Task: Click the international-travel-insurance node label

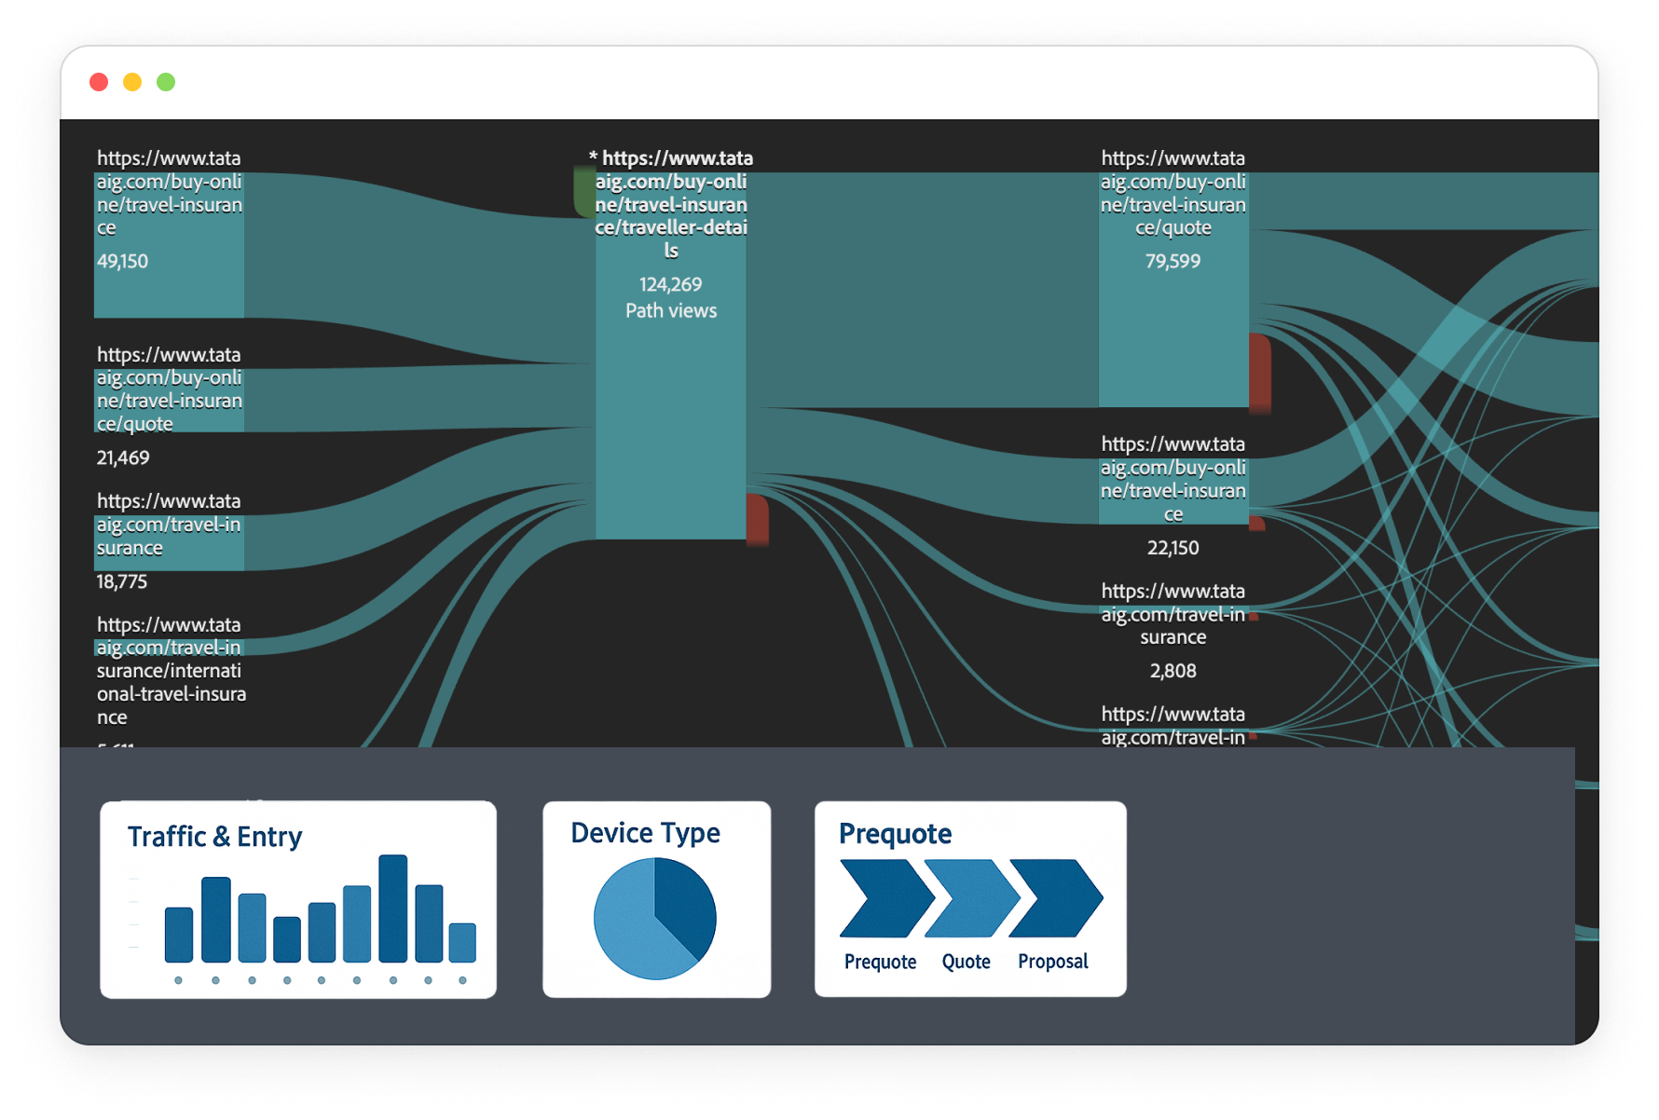Action: coord(171,671)
